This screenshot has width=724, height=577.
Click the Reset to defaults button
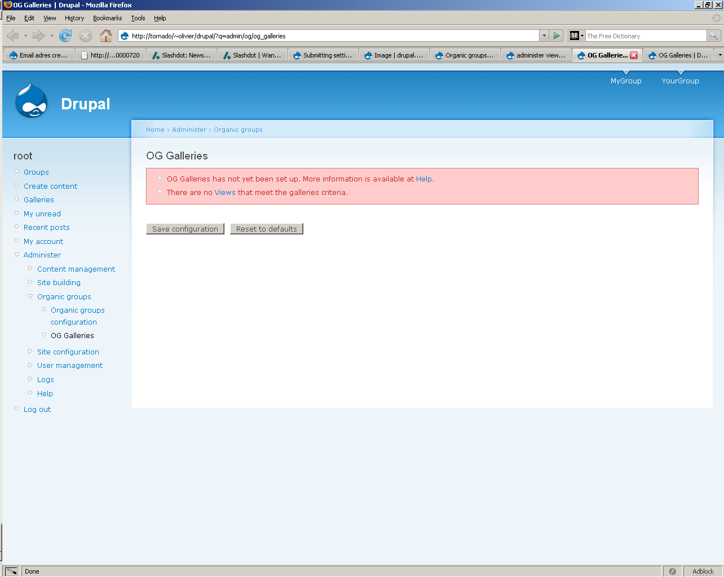[x=266, y=229]
